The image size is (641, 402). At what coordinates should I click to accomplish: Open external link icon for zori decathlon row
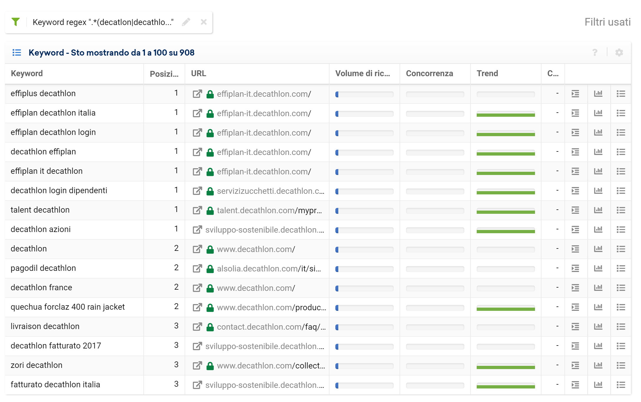coord(197,366)
